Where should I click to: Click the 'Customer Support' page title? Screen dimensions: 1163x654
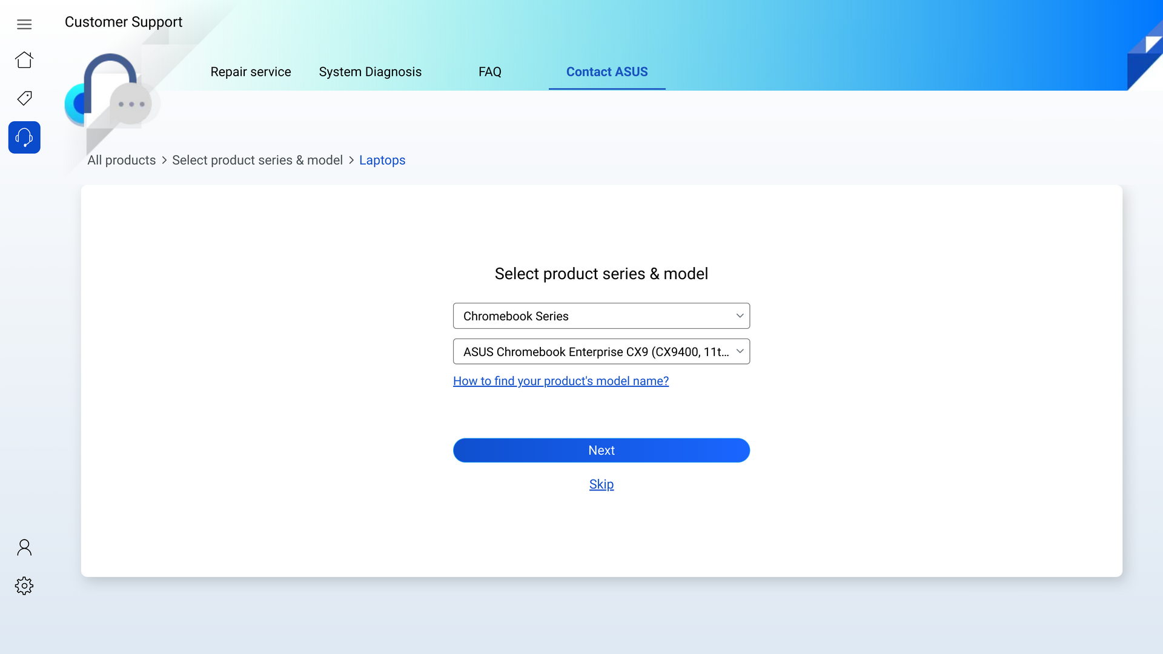[124, 22]
